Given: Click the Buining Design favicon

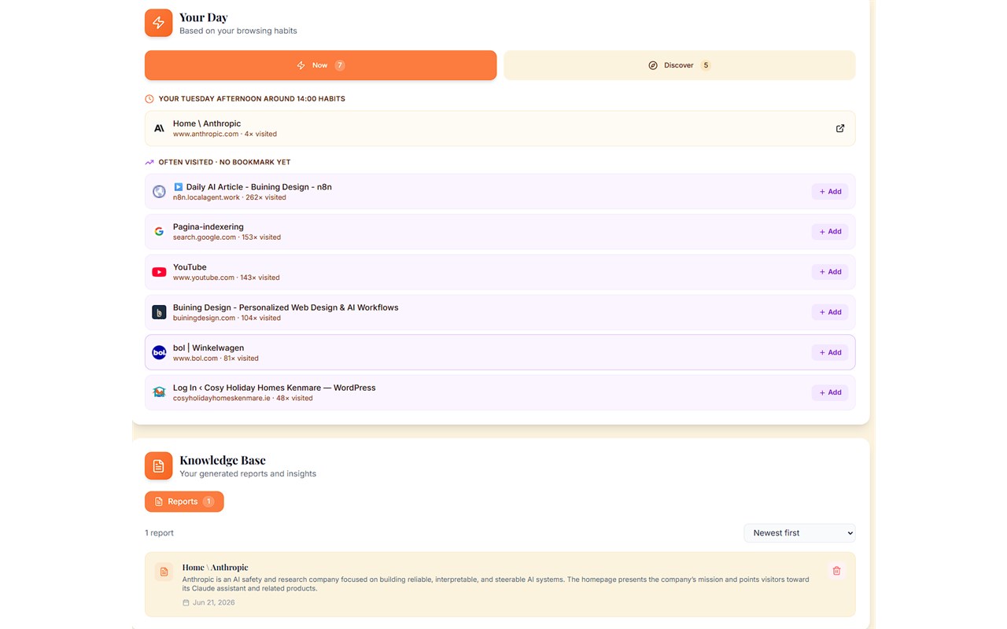Looking at the screenshot, I should click(x=159, y=312).
